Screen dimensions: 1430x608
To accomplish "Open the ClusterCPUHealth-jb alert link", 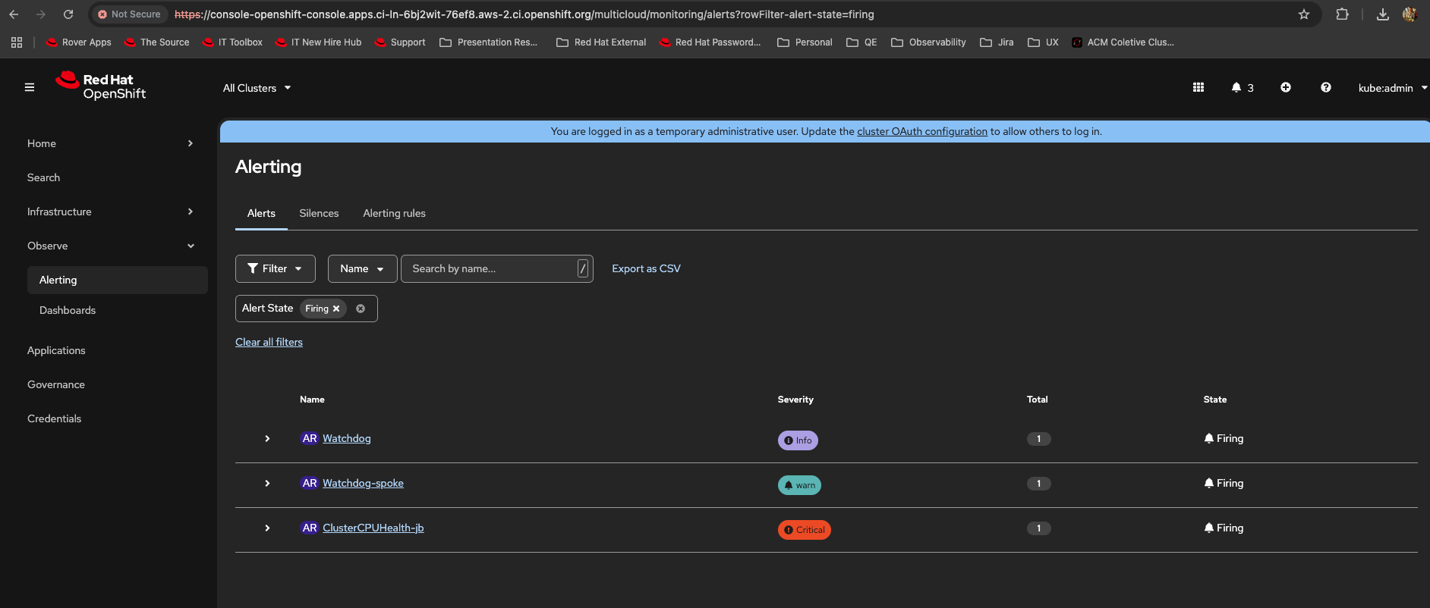I will coord(373,528).
